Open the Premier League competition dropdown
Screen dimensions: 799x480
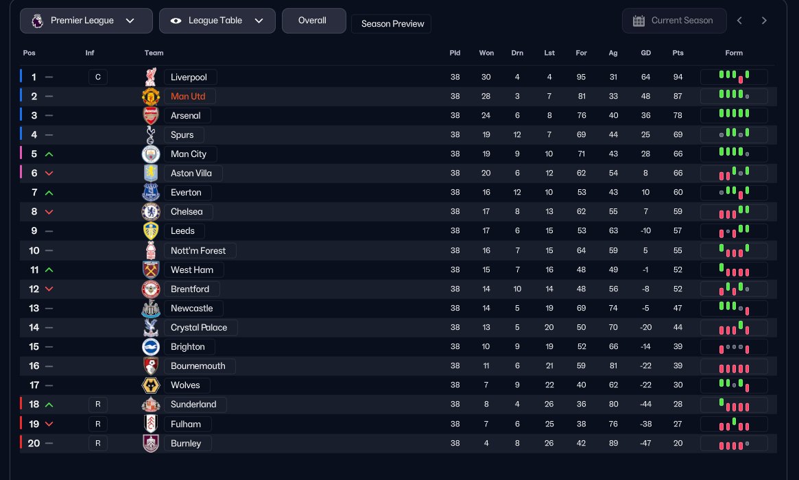click(x=86, y=21)
